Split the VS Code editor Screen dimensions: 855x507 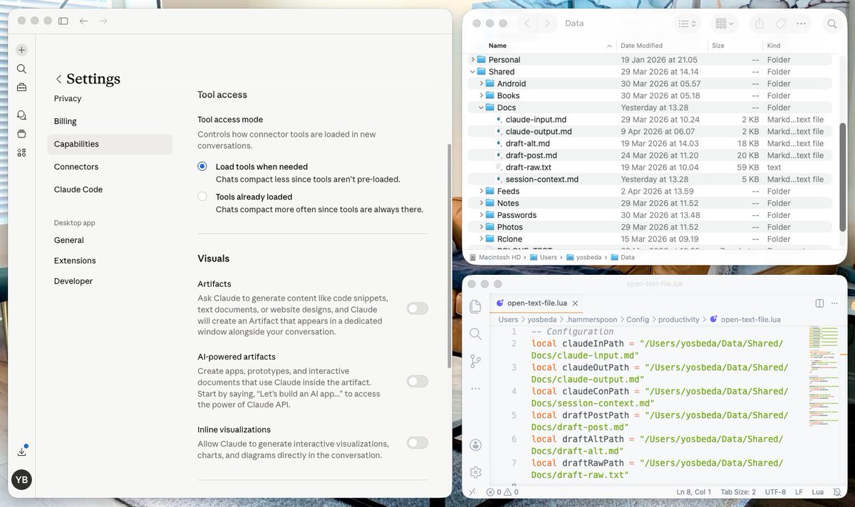coord(819,303)
